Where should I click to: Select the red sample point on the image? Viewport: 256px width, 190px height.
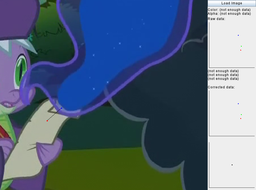[47, 121]
